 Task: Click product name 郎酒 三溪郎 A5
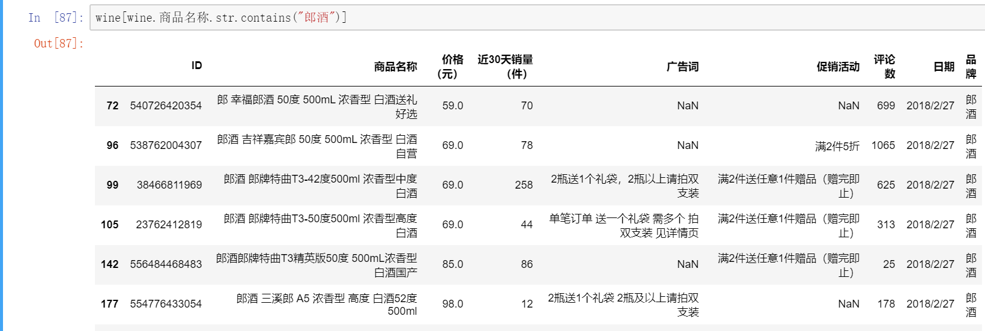click(x=327, y=305)
